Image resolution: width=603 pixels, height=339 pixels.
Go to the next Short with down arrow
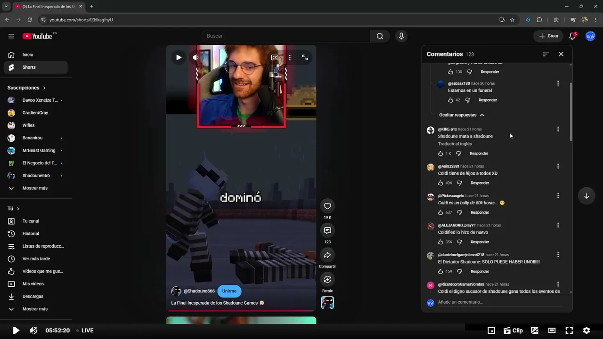click(x=587, y=196)
